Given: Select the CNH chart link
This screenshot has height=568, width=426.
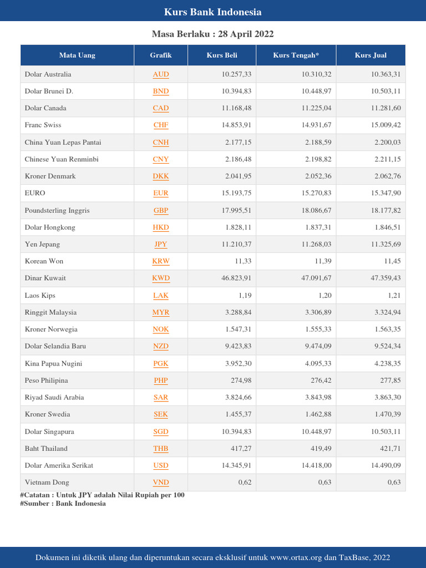Looking at the screenshot, I should tap(161, 143).
